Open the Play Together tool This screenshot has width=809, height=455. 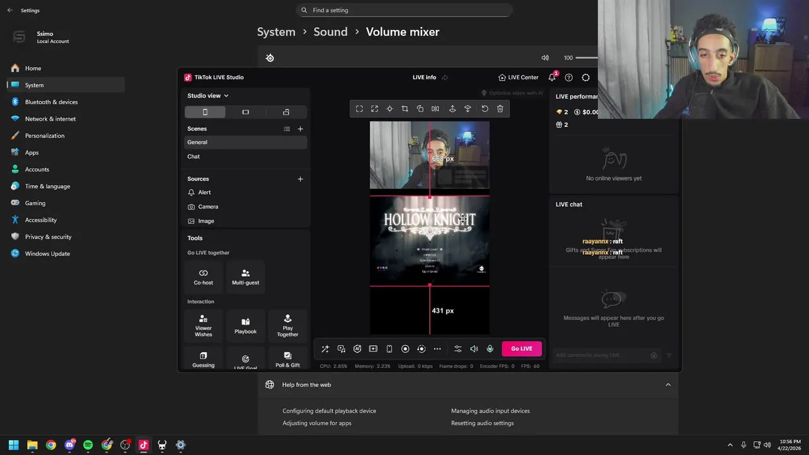pos(288,325)
